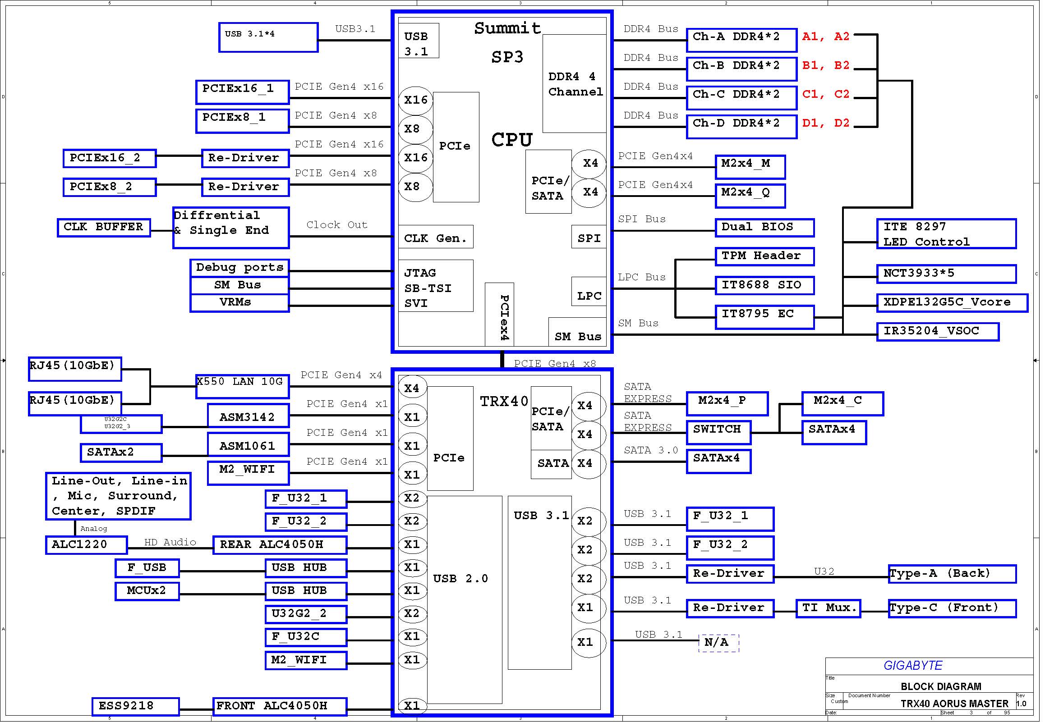
Task: Select the USB 2.0 box in TRX40
Action: [465, 600]
